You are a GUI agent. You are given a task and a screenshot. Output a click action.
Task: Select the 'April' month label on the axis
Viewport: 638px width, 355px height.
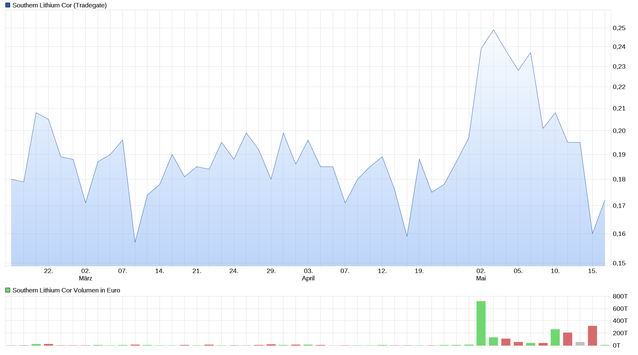(x=308, y=278)
